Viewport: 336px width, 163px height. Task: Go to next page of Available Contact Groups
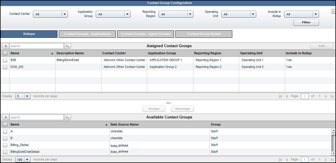pos(326,159)
